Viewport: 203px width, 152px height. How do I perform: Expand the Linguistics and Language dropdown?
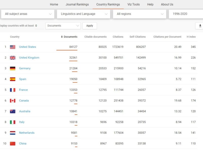(83, 14)
